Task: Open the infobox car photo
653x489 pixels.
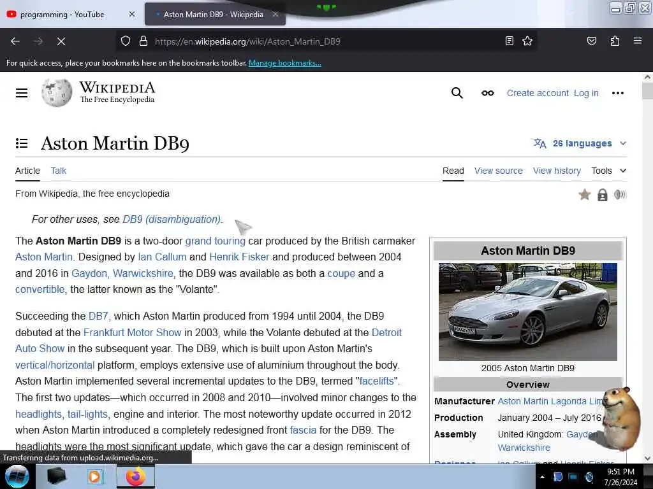Action: pyautogui.click(x=527, y=312)
